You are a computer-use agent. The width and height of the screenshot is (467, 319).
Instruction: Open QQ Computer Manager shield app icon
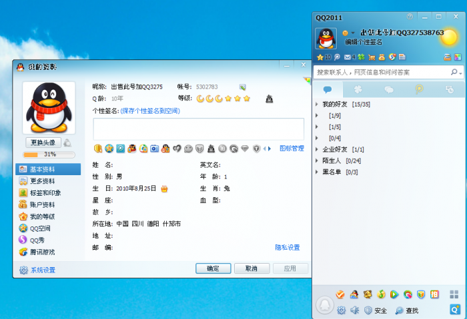point(421,294)
